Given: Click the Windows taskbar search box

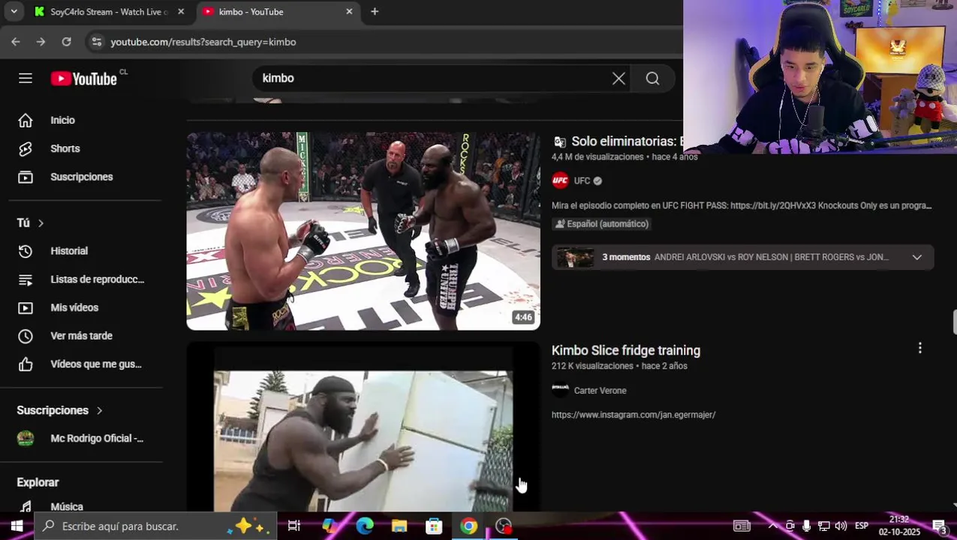Looking at the screenshot, I should (155, 526).
